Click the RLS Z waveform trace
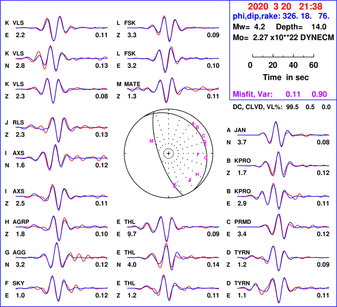This screenshot has width=337, height=307. [62, 129]
